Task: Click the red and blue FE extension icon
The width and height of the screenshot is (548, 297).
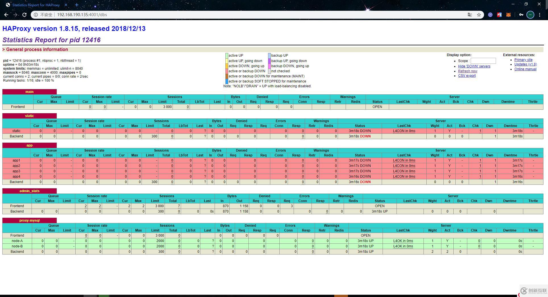Action: click(499, 15)
